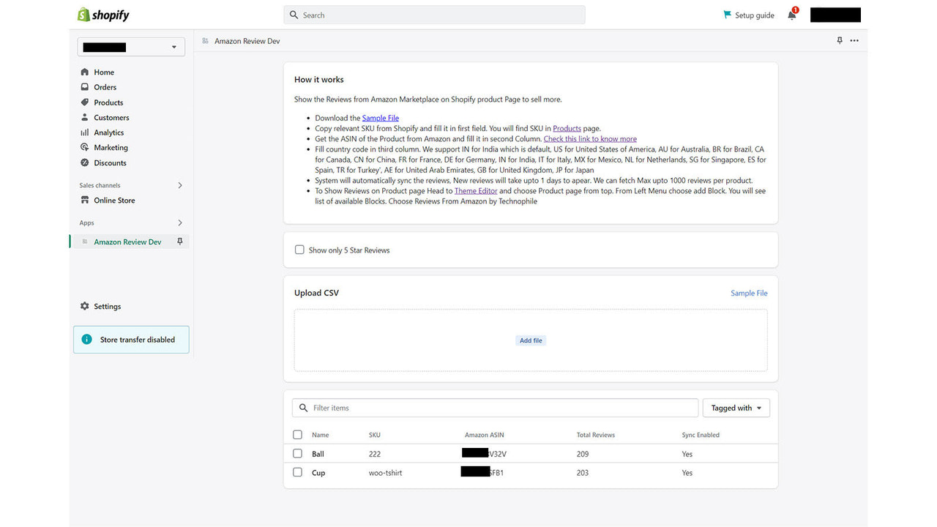Open Discounts from the sidebar
937x527 pixels.
(x=86, y=162)
